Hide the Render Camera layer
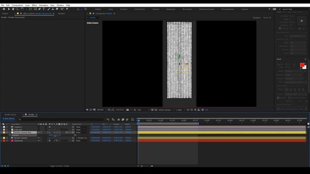The image size is (310, 174). 39,138
